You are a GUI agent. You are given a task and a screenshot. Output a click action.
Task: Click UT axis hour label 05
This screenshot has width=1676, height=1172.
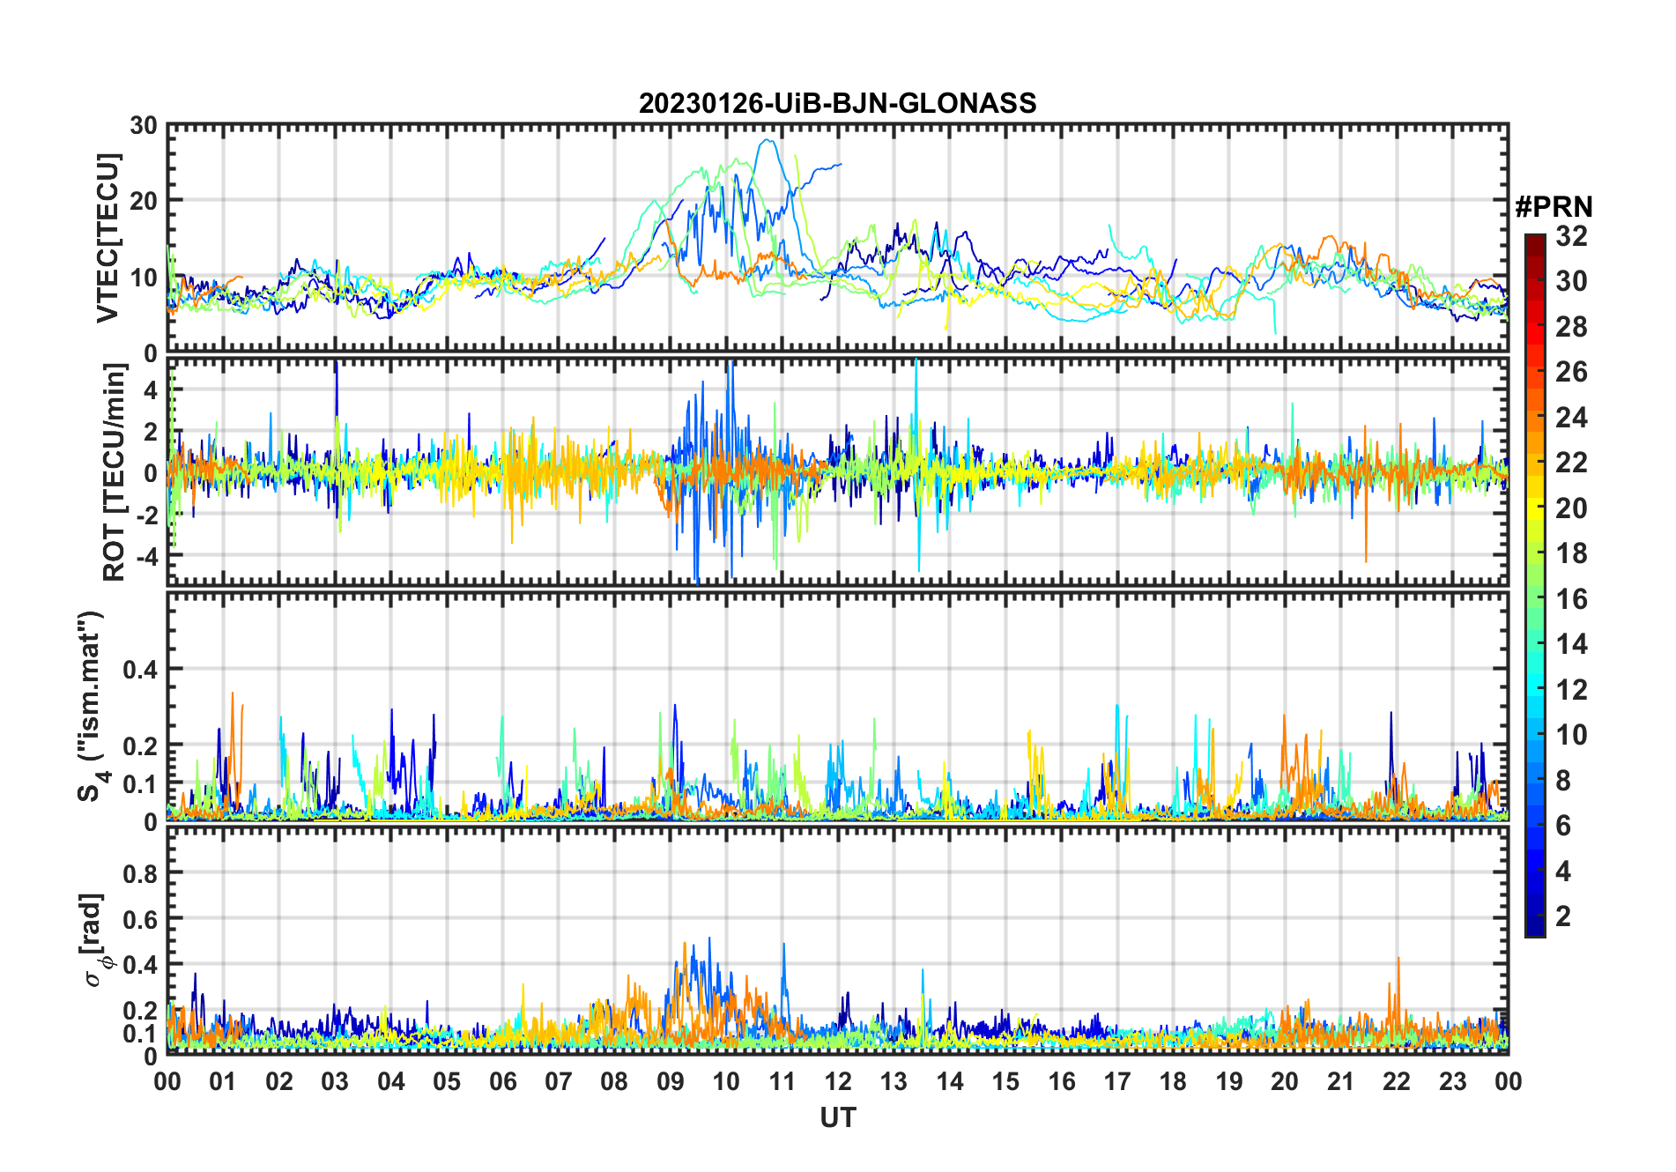(x=447, y=1081)
